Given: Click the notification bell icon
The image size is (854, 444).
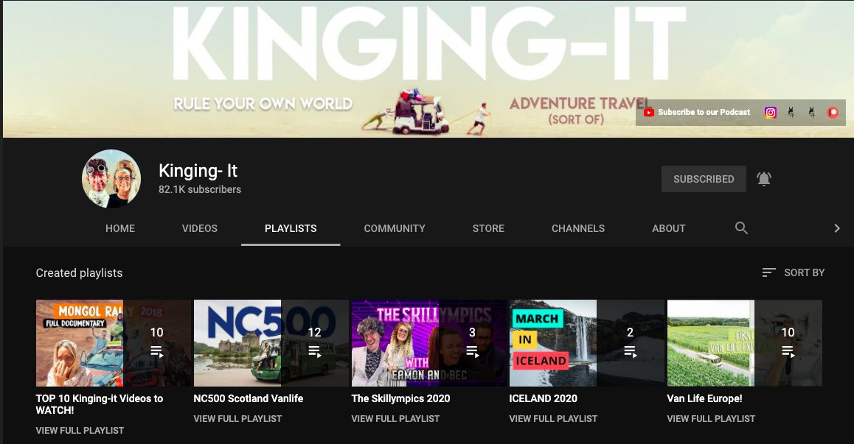Looking at the screenshot, I should pos(764,179).
